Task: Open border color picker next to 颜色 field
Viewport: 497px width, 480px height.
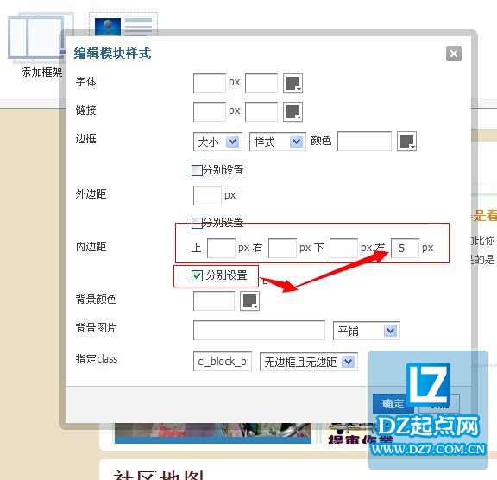Action: tap(406, 142)
